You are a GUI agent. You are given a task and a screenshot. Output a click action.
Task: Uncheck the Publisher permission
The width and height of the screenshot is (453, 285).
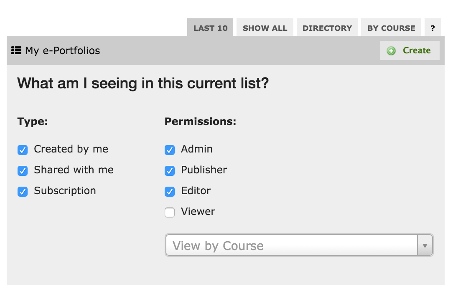[x=170, y=171]
